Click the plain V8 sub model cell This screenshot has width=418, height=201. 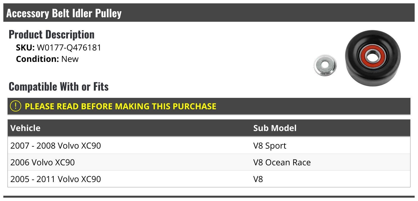coord(258,179)
